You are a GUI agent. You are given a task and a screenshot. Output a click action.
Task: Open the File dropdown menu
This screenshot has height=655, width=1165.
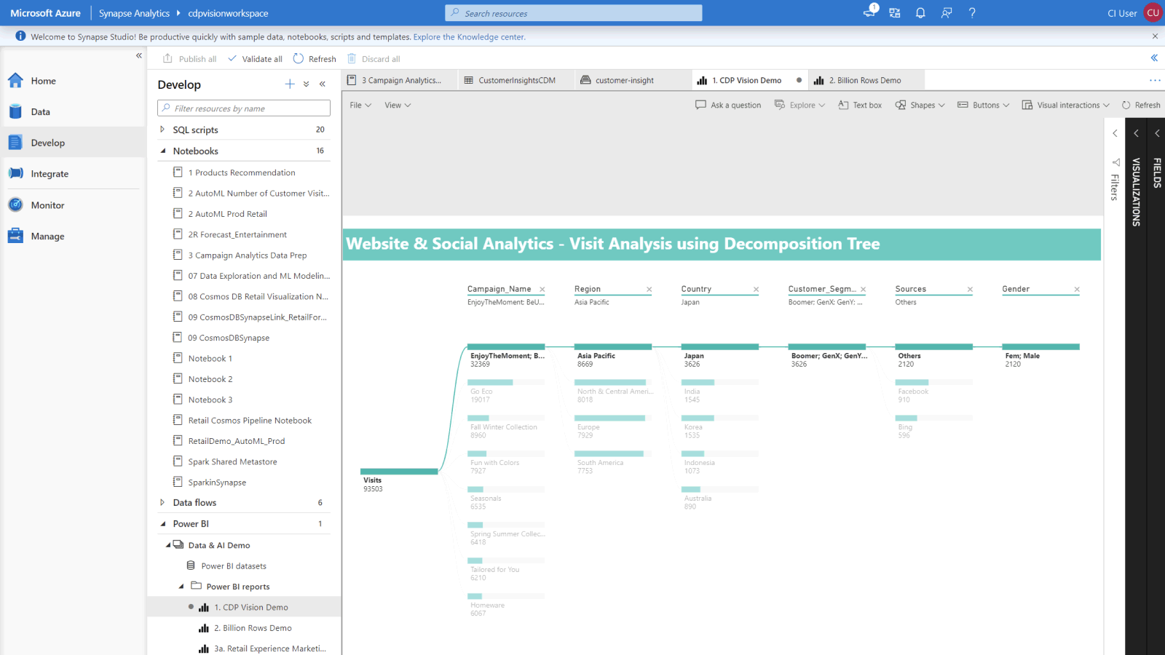(x=360, y=106)
